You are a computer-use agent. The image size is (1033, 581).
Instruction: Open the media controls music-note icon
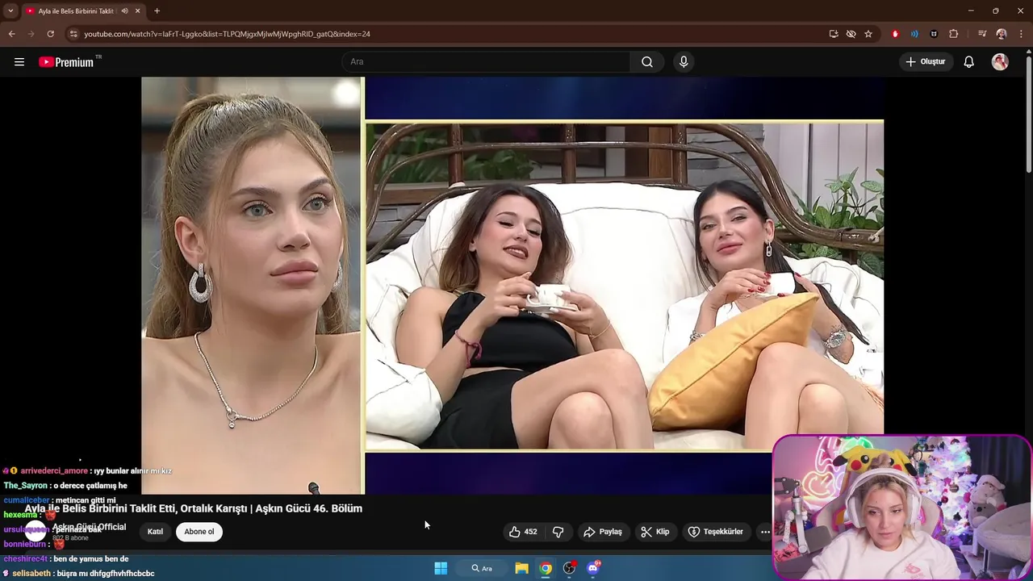[982, 34]
